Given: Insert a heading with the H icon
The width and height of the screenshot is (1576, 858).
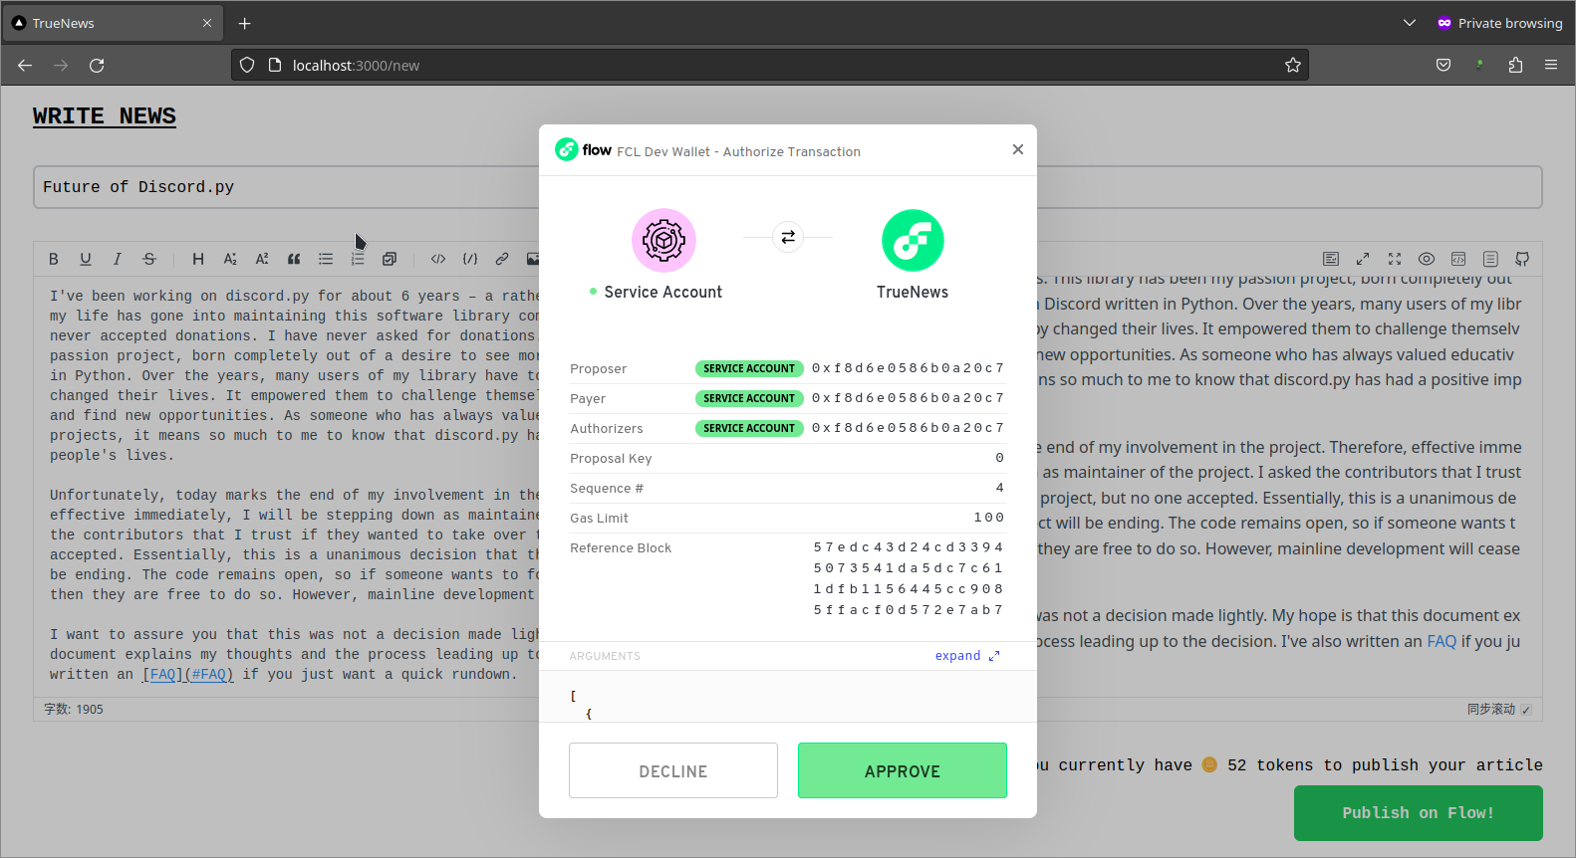Looking at the screenshot, I should tap(198, 259).
